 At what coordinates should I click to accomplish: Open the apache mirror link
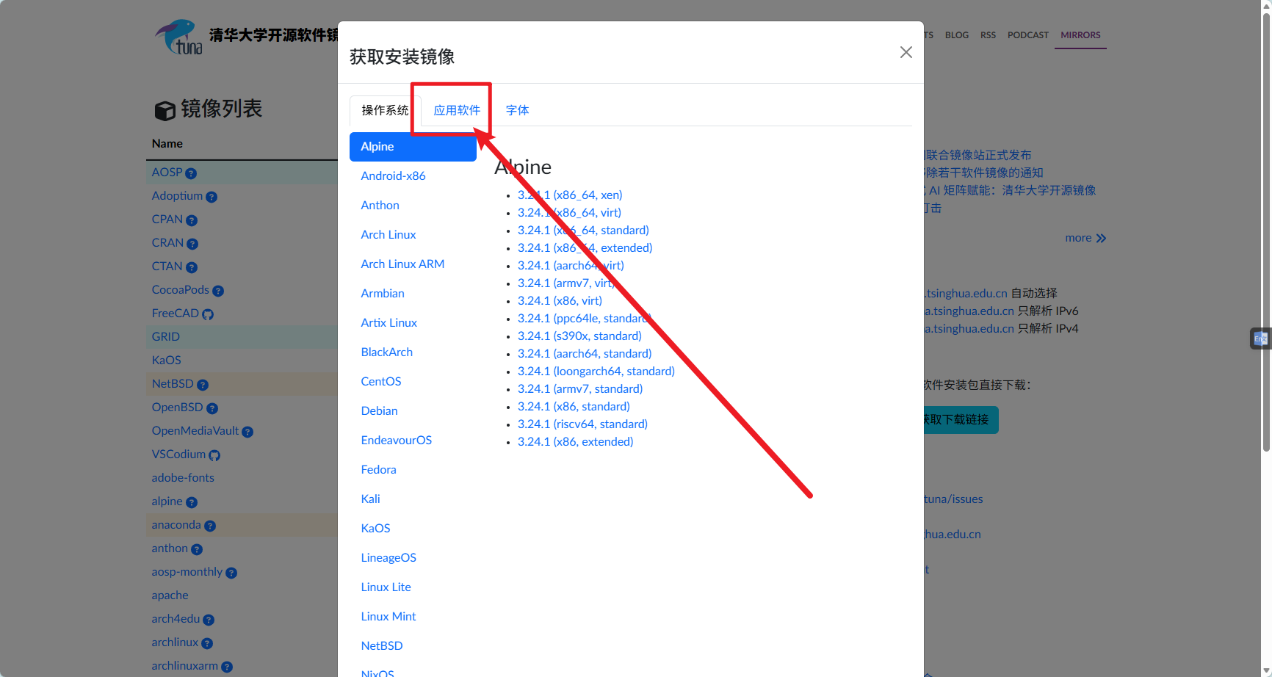pyautogui.click(x=170, y=595)
